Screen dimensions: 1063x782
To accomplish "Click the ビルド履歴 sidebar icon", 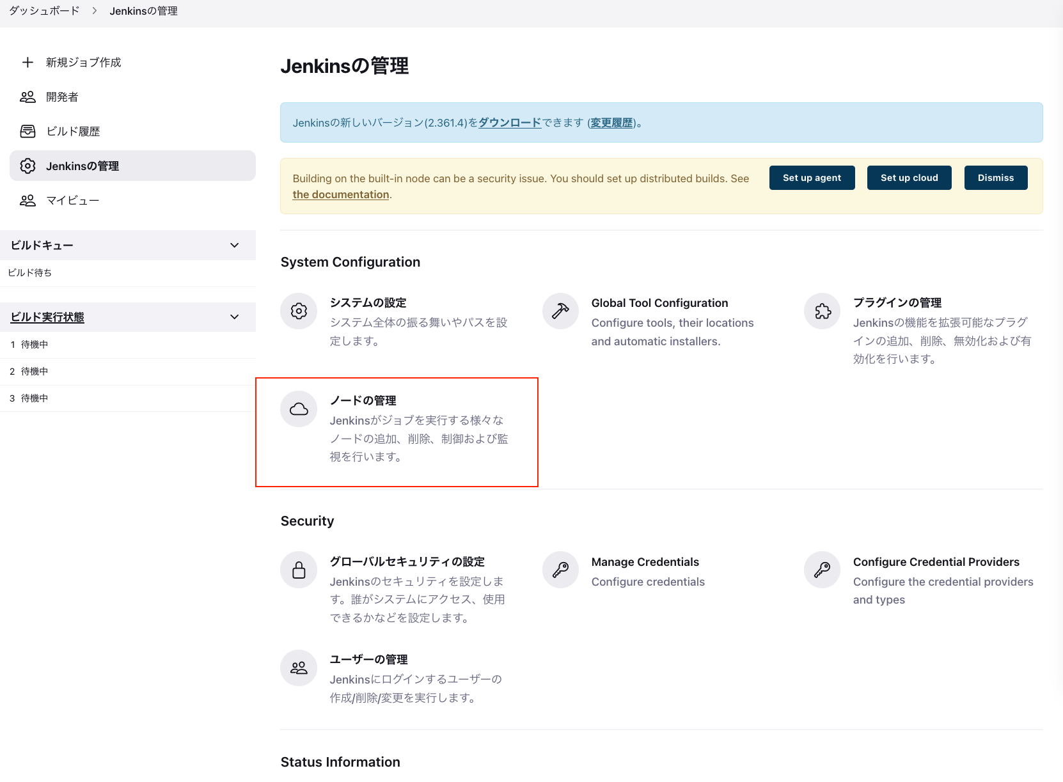I will click(x=28, y=131).
